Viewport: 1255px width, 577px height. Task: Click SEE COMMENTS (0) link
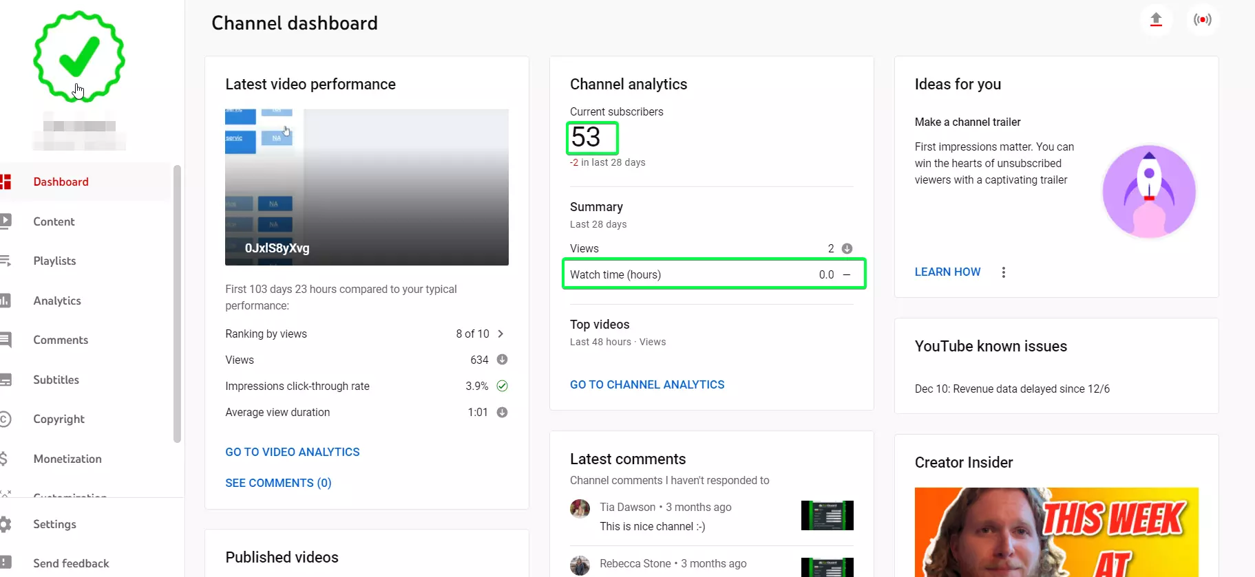click(x=278, y=483)
